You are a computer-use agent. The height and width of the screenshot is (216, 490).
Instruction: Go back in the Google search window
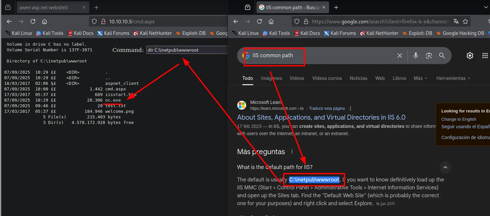[x=236, y=21]
